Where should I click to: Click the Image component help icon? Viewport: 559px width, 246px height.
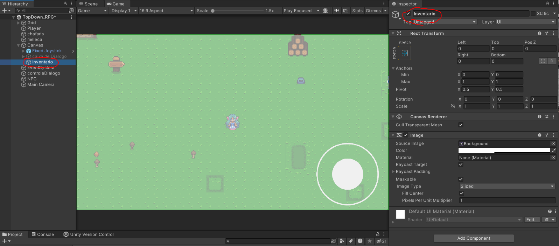[539, 135]
